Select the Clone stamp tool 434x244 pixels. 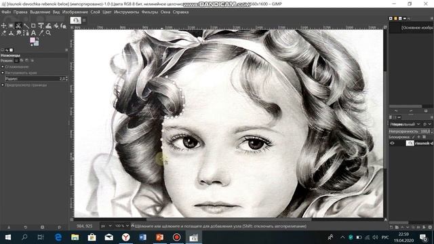coord(11,33)
